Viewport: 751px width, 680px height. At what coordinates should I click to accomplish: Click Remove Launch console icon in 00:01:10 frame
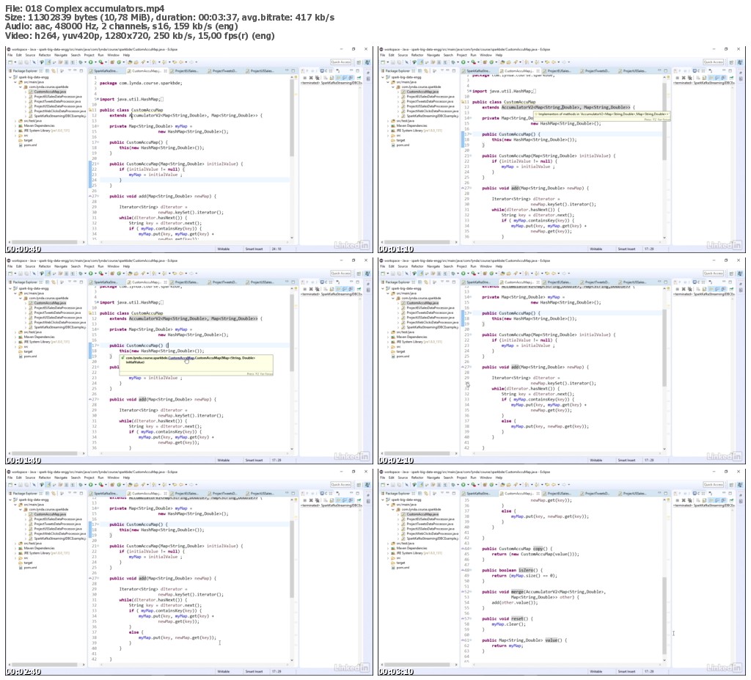pyautogui.click(x=684, y=78)
